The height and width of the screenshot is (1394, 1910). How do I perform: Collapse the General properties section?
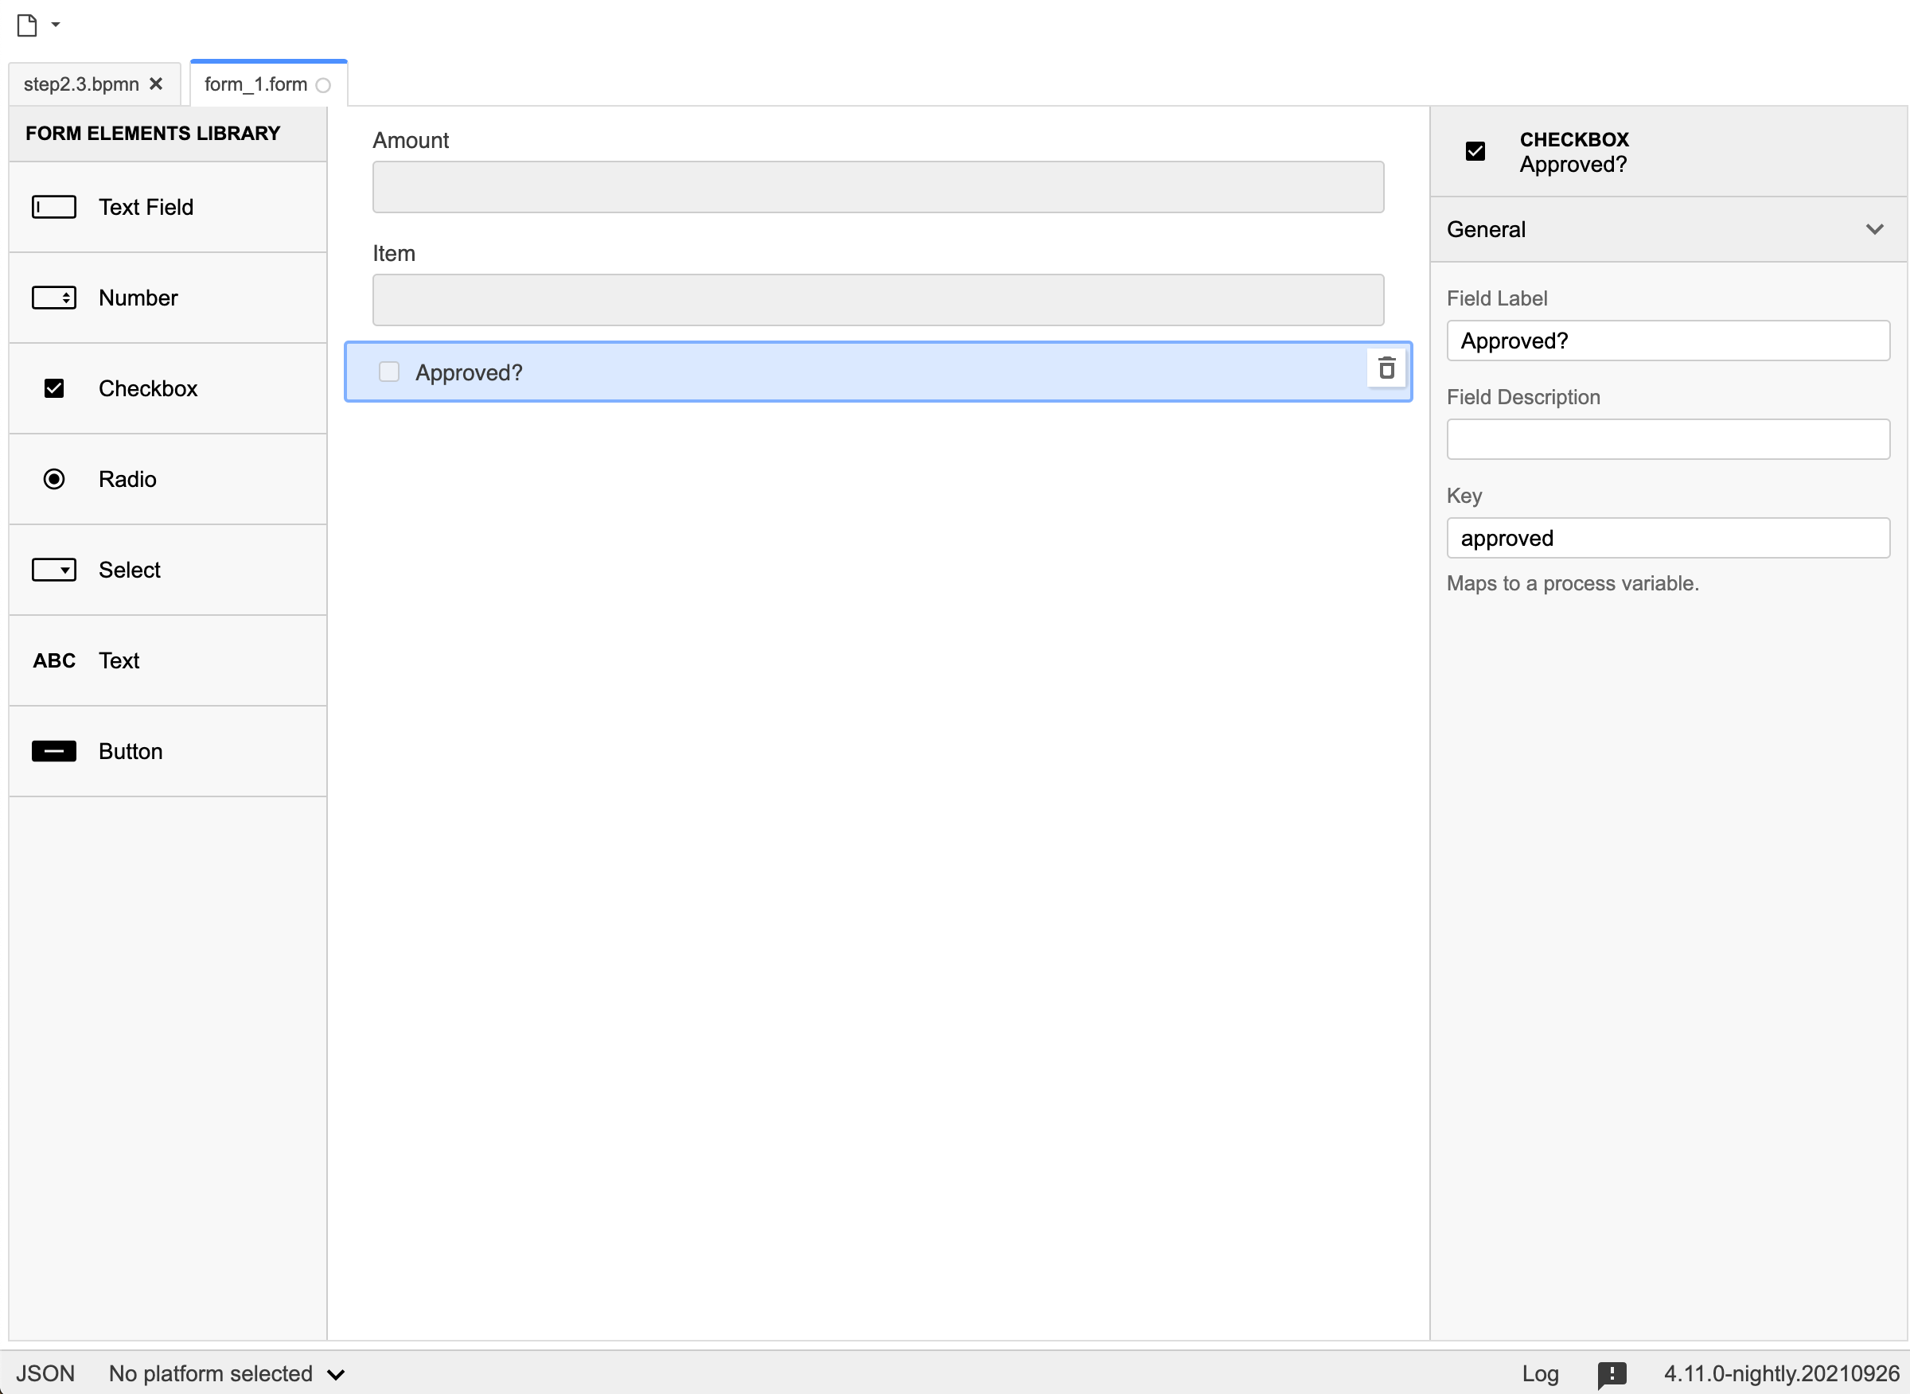pyautogui.click(x=1874, y=229)
